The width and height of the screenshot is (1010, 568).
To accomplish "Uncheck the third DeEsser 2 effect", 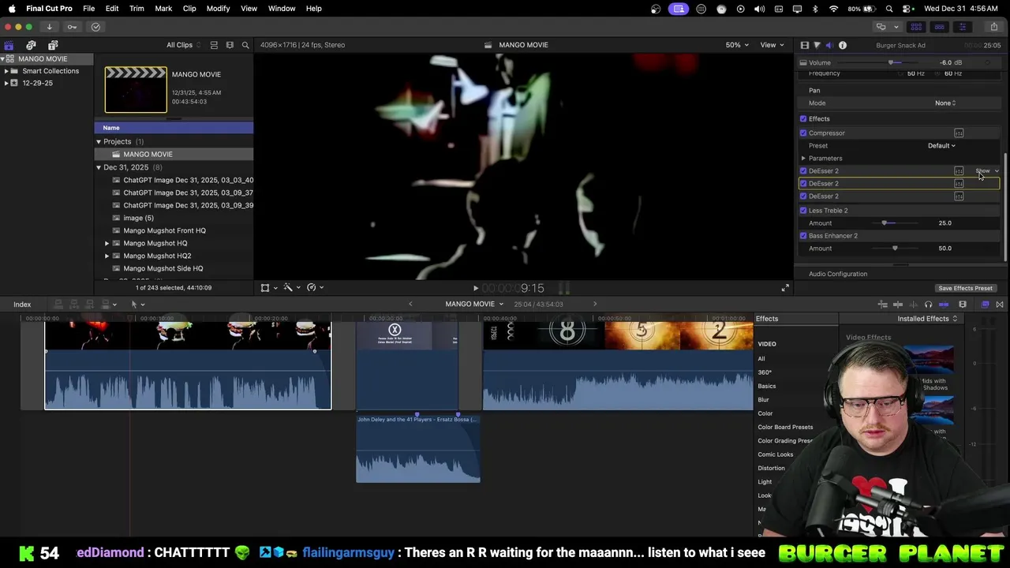I will [x=803, y=196].
